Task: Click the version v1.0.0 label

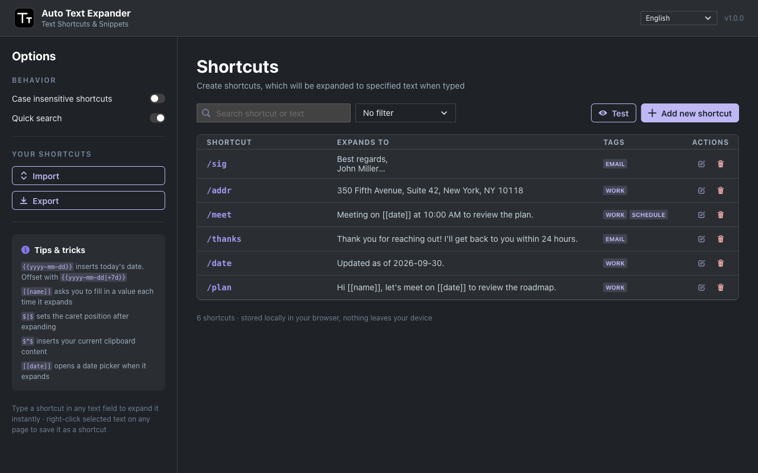Action: [x=734, y=18]
